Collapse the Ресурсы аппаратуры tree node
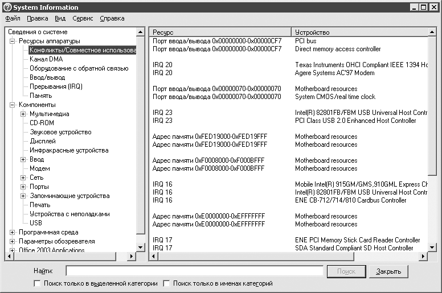The width and height of the screenshot is (442, 293). click(13, 41)
